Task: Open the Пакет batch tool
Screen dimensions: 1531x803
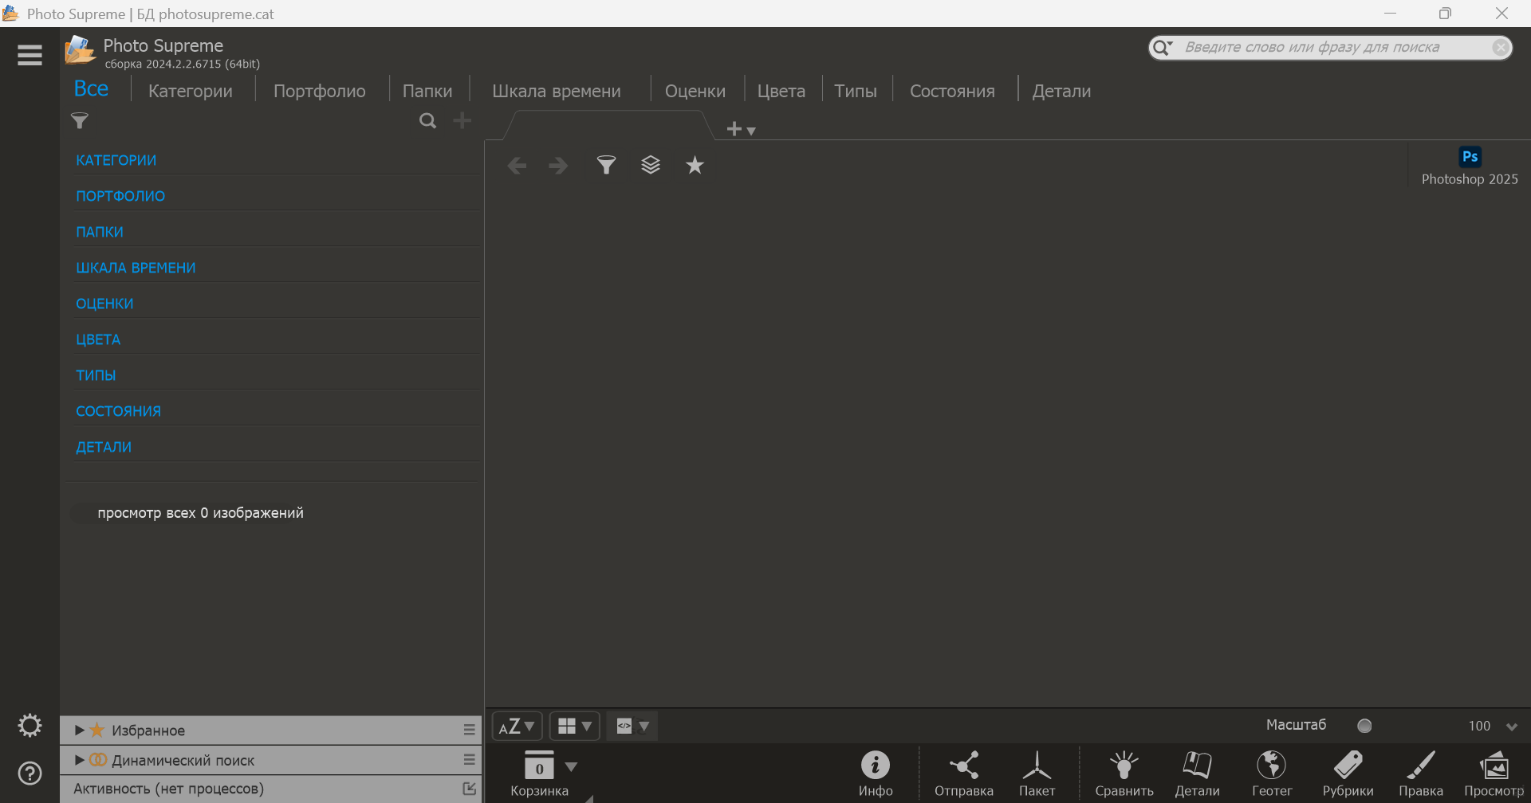Action: [1037, 774]
